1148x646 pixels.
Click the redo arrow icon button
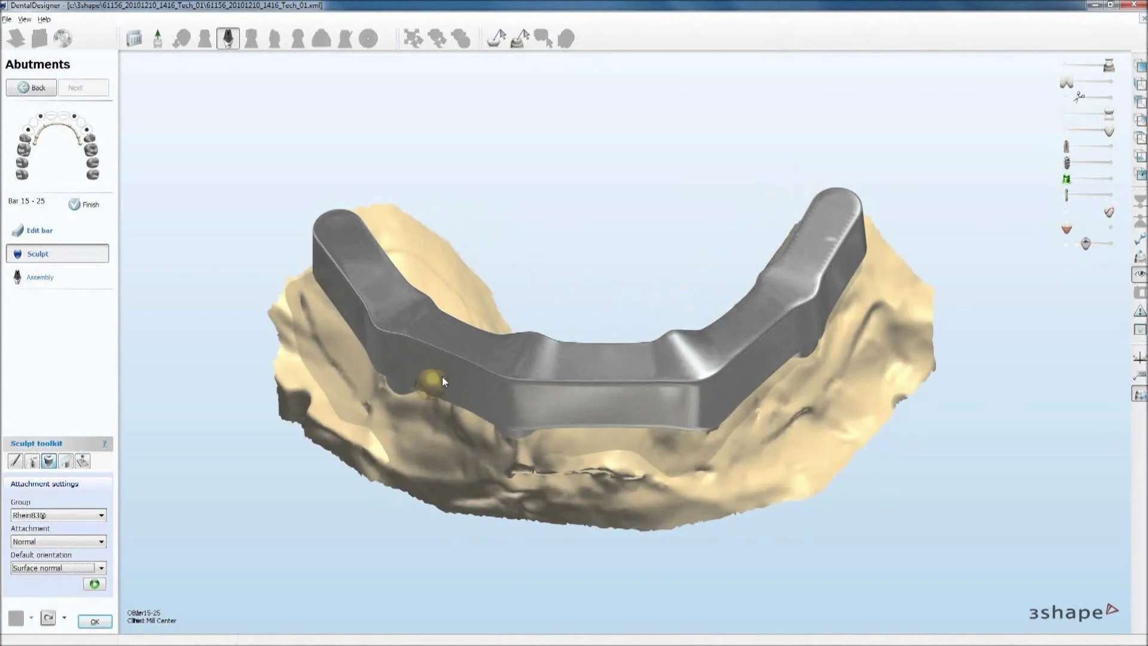pos(48,618)
